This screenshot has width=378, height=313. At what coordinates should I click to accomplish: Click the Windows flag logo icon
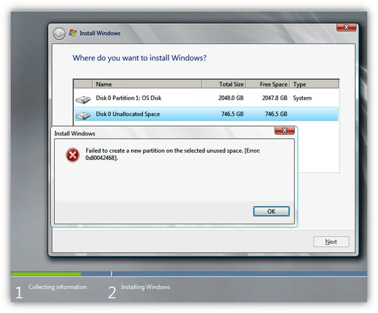pos(72,33)
